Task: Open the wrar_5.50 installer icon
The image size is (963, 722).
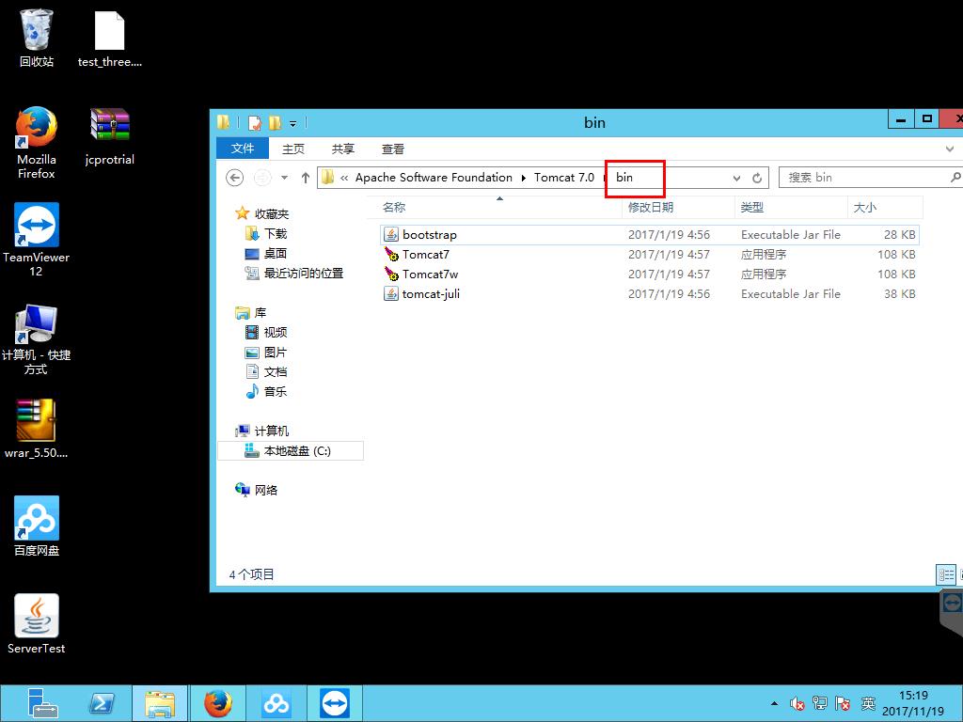Action: [x=37, y=429]
